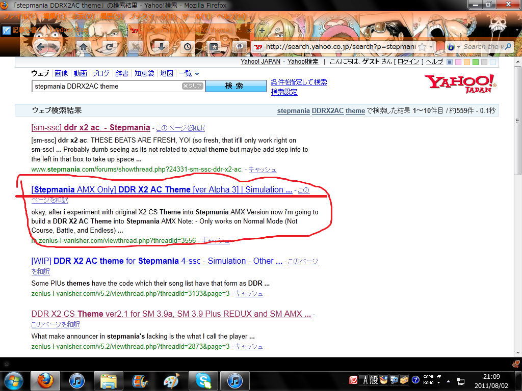Viewport: 522px width, 391px height.
Task: Click the Yahoo site icon in the address bar
Action: click(258, 47)
